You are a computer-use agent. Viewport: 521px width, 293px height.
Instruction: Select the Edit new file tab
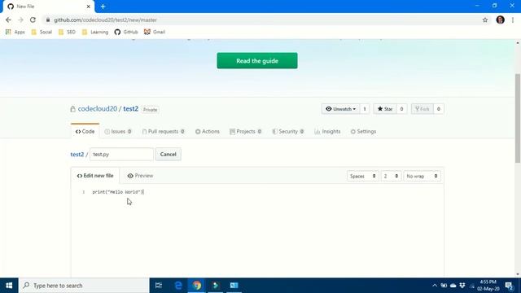tap(95, 176)
